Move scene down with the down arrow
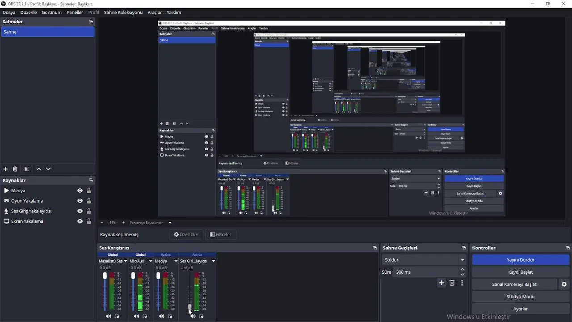This screenshot has height=322, width=572. (x=48, y=169)
